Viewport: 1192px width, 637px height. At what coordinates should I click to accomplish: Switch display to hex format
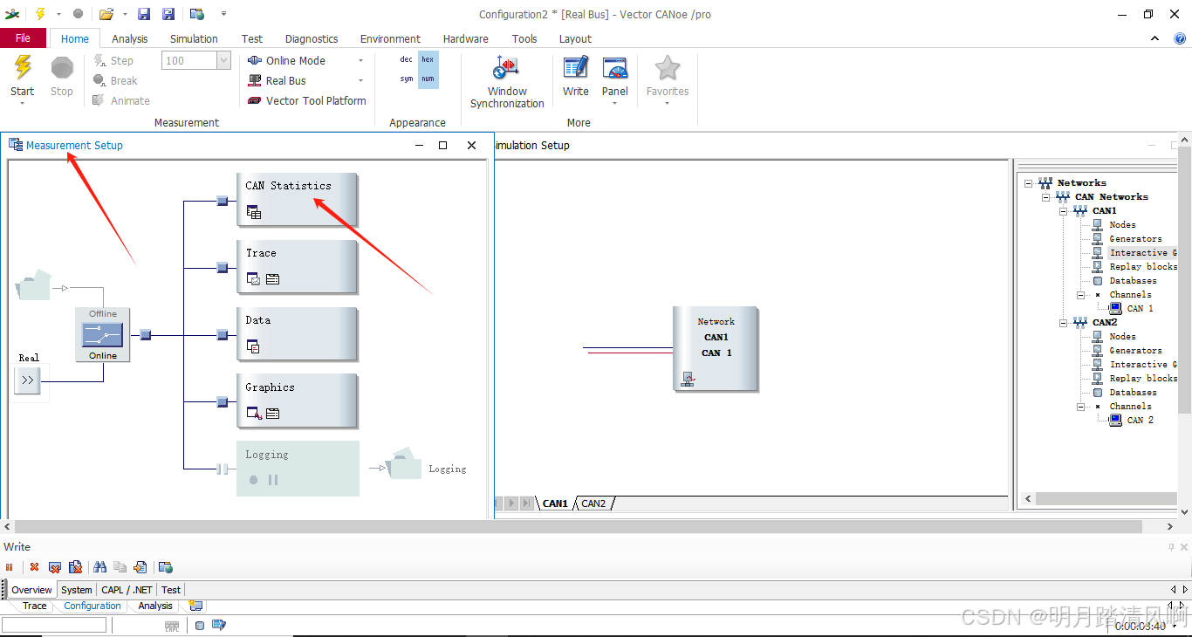point(428,59)
